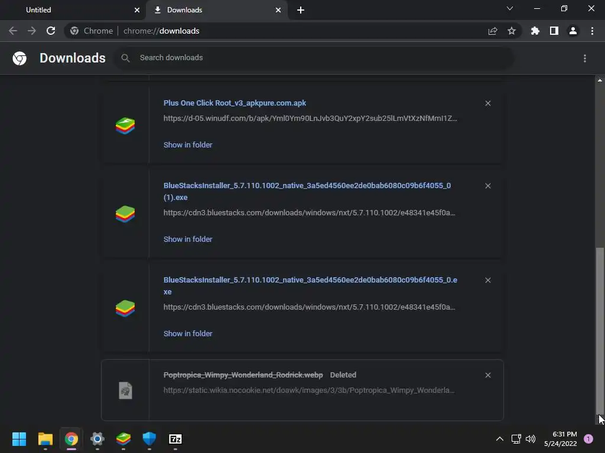Open the Extensions puzzle icon
This screenshot has width=605, height=453.
pyautogui.click(x=535, y=31)
